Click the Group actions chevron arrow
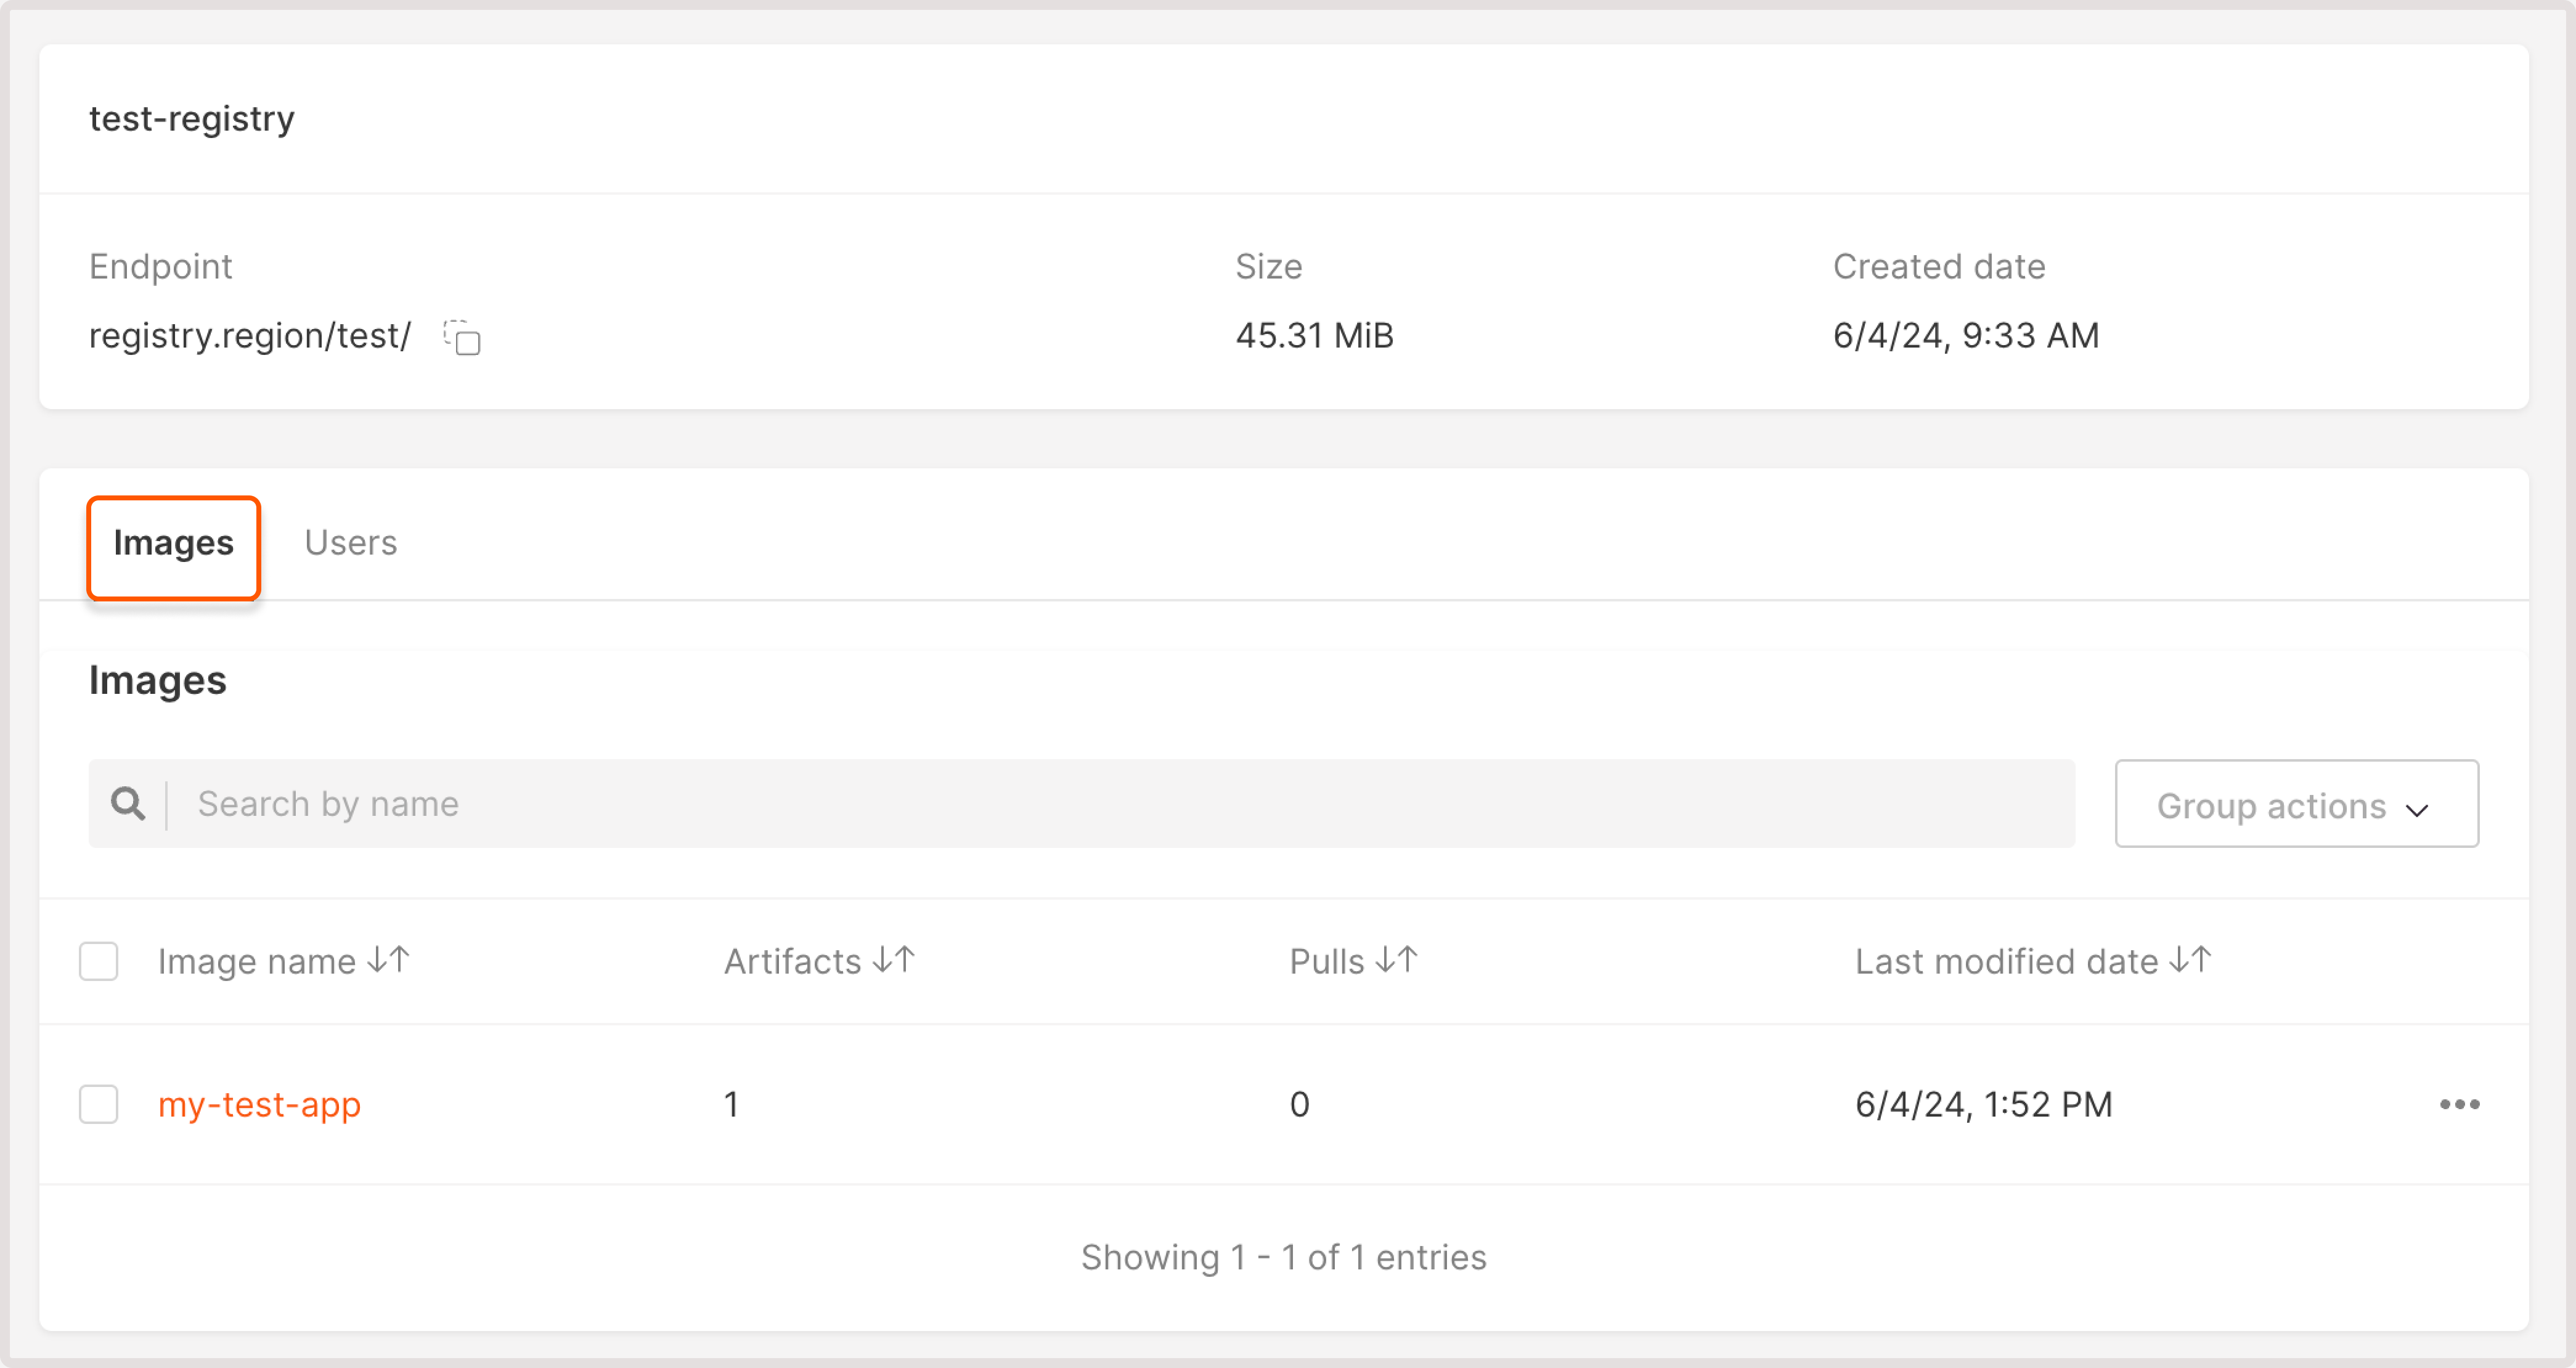The height and width of the screenshot is (1368, 2576). tap(2417, 809)
